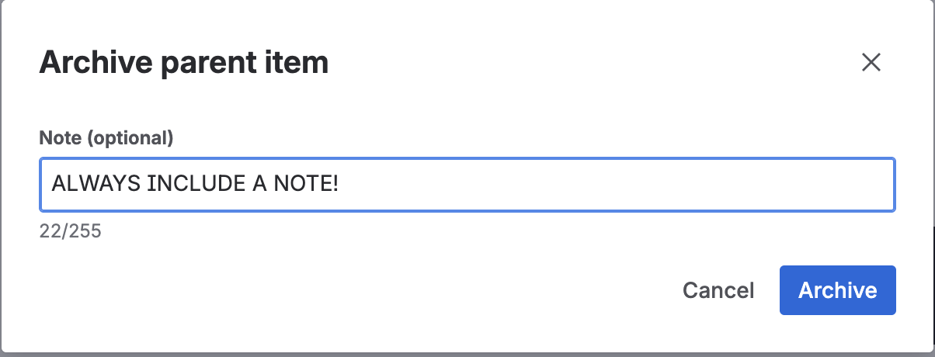
Task: Hit the Archive button to archive the parent item
Action: [x=837, y=290]
